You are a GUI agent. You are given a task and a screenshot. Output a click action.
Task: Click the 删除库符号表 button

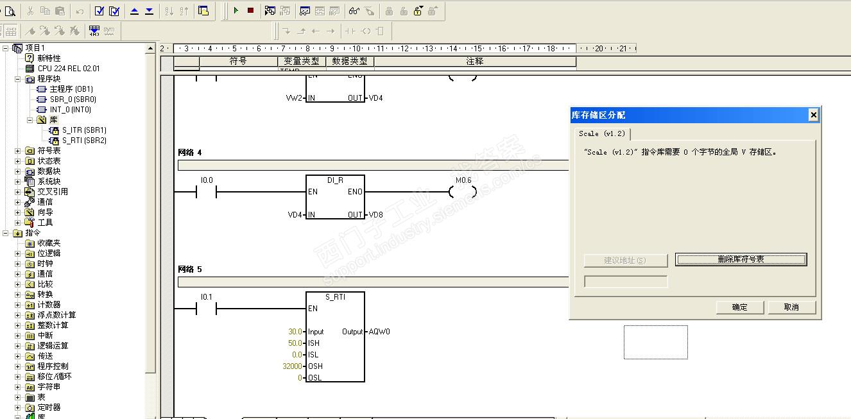click(x=741, y=260)
